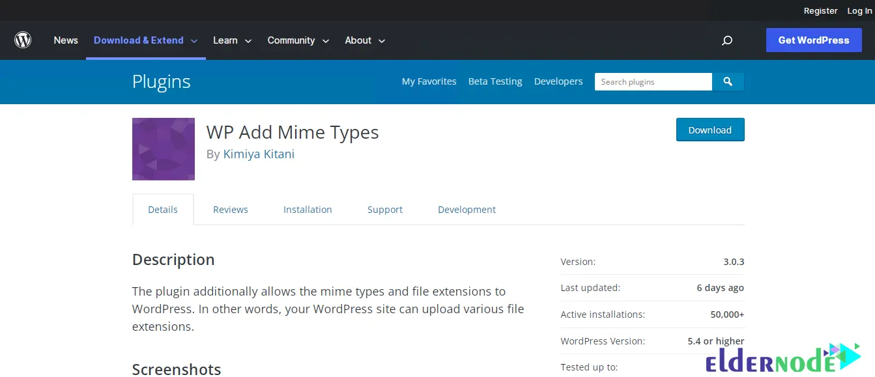Viewport: 875px width, 377px height.
Task: Click the WP Add Mime Types purple plugin icon
Action: click(x=164, y=149)
